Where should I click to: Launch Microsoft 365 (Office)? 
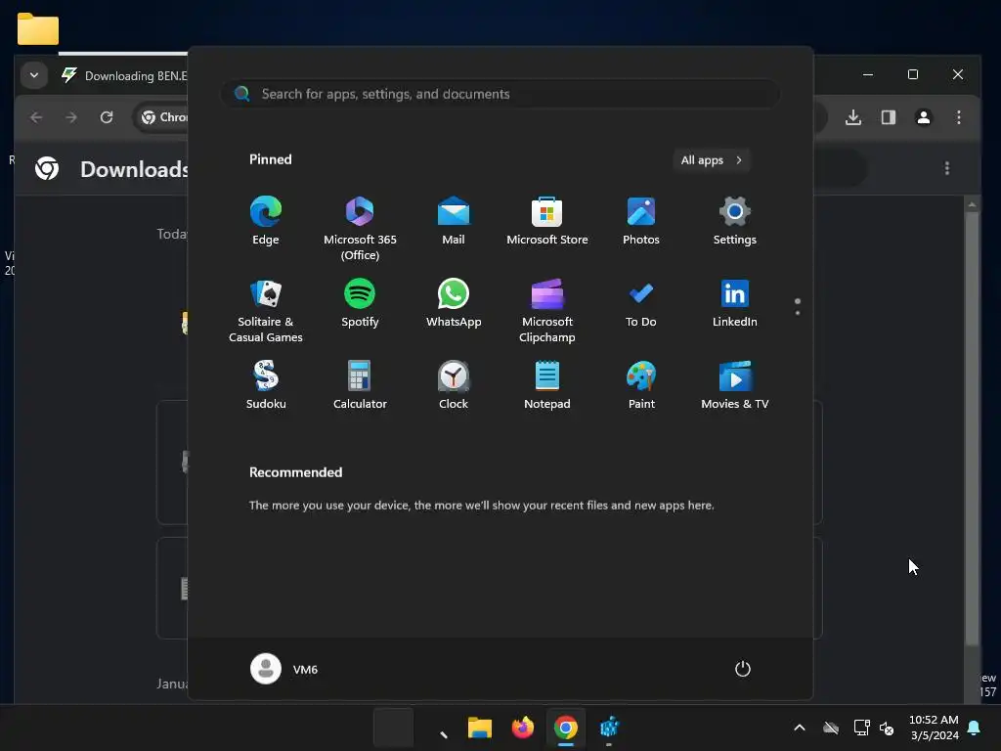[360, 229]
